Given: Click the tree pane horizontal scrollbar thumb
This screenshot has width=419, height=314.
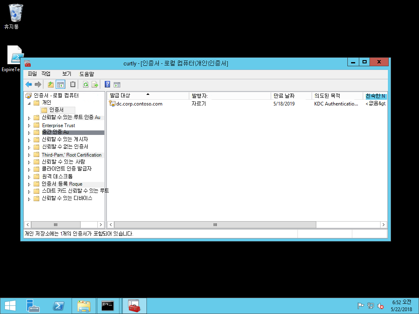Looking at the screenshot, I should click(x=56, y=224).
